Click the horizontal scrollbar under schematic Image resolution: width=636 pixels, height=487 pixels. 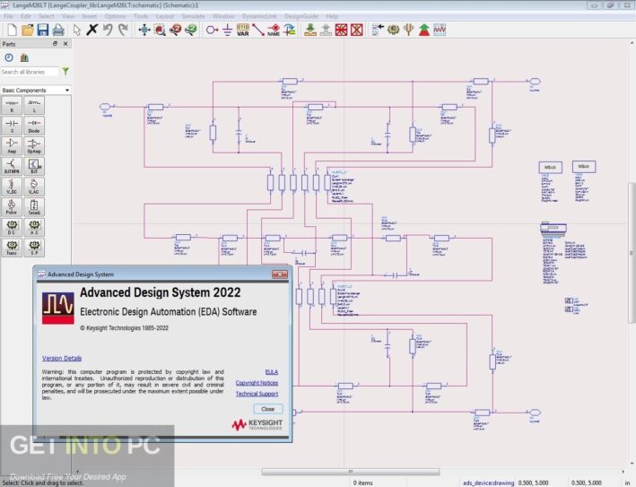tap(351, 472)
